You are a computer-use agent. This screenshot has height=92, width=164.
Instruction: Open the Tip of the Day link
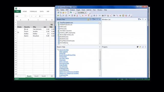(63, 67)
